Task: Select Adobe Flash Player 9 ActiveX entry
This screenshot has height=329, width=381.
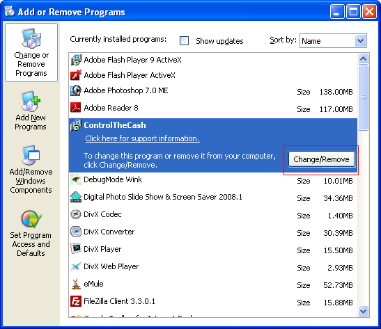Action: [x=213, y=60]
